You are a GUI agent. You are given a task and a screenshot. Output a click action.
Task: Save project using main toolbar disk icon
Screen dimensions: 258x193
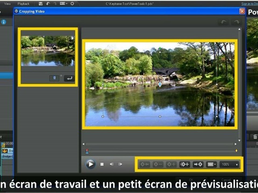(x=41, y=3)
